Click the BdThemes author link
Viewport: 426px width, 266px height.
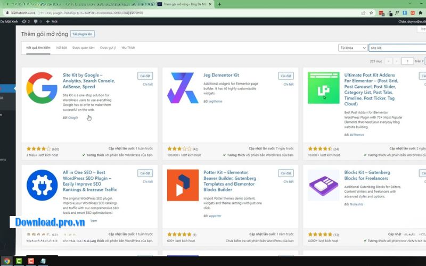click(x=357, y=135)
